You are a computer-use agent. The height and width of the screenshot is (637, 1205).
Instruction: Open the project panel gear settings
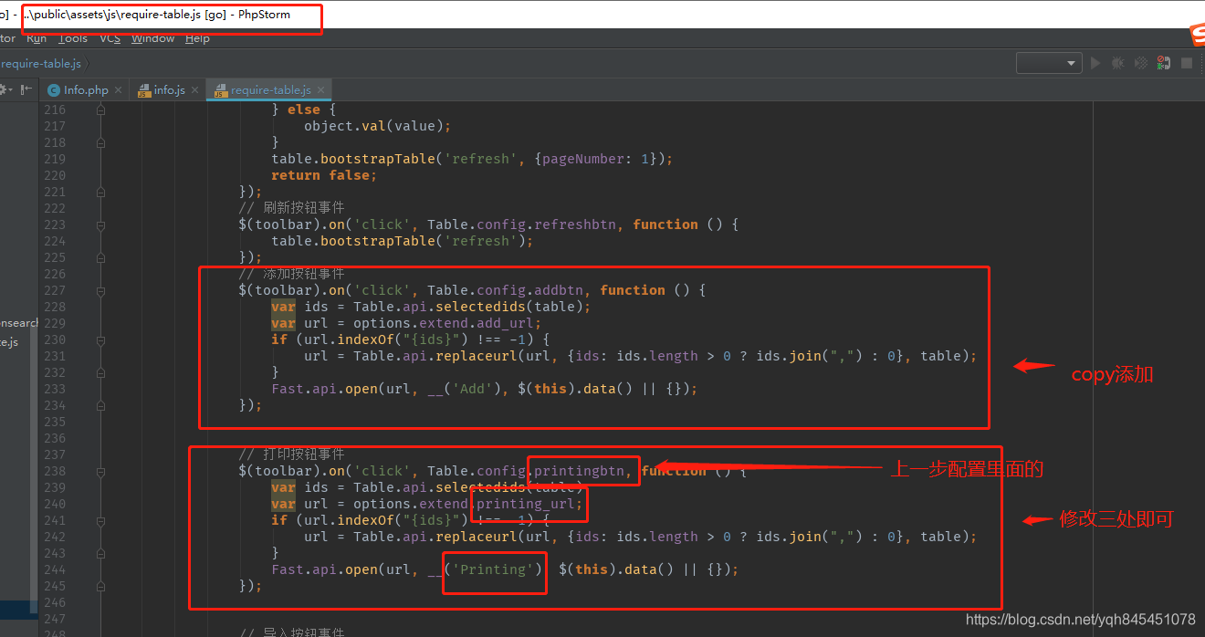[4, 89]
